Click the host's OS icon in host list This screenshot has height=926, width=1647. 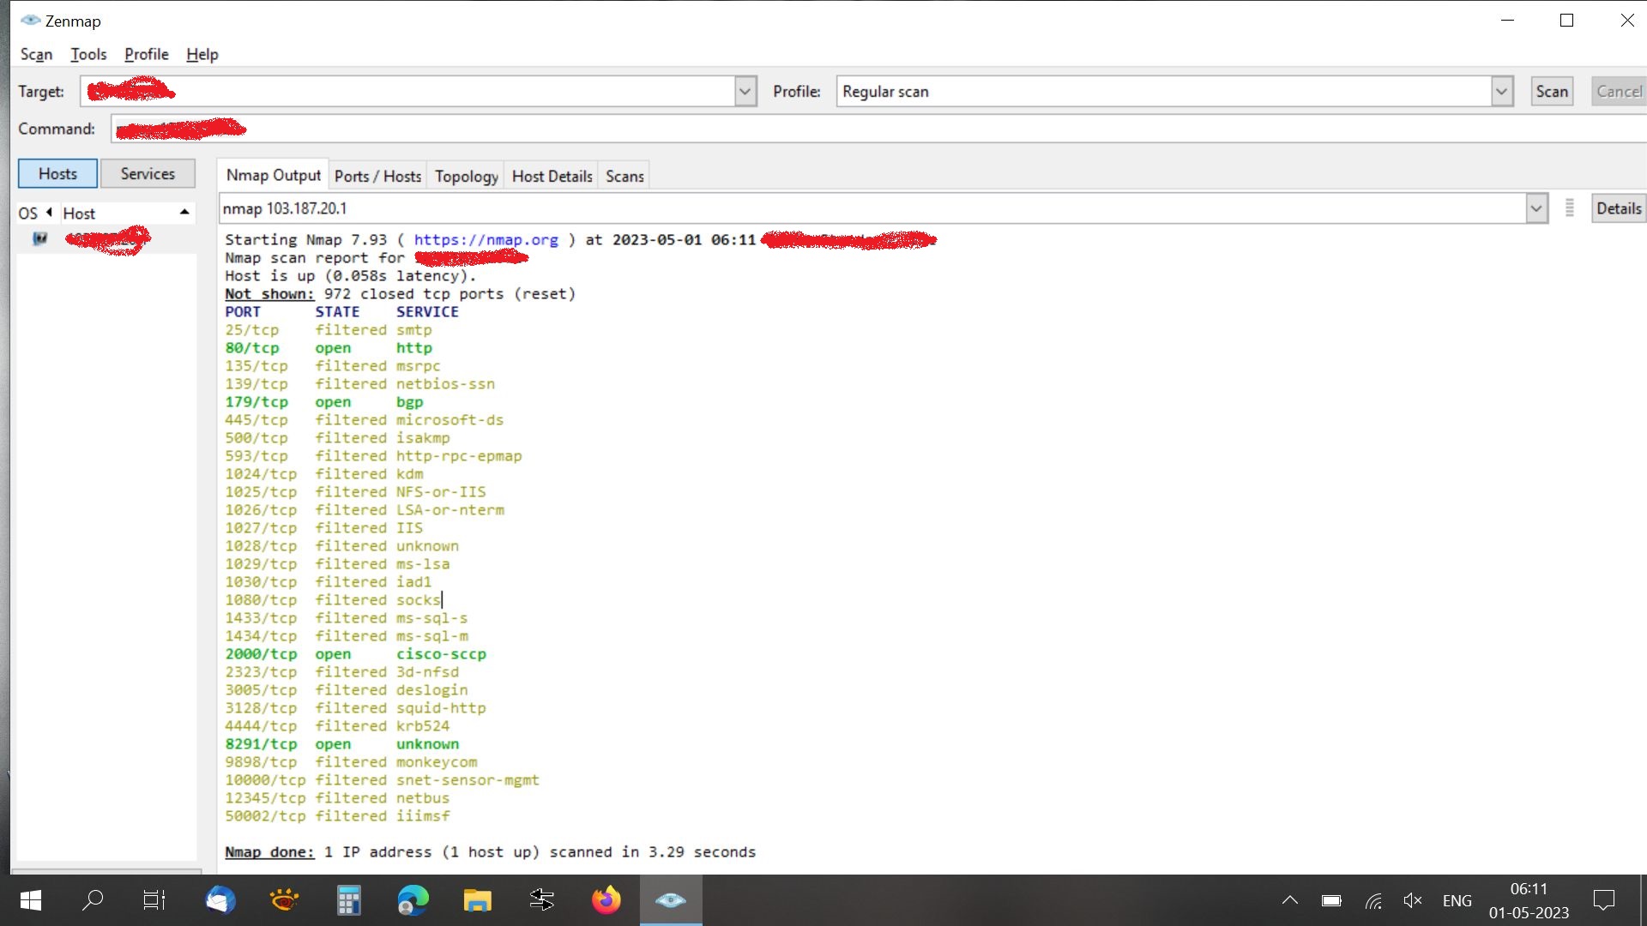[x=39, y=238]
